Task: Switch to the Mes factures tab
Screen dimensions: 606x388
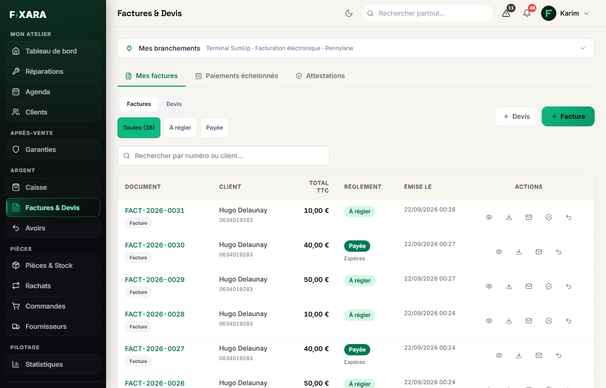Action: [x=151, y=76]
